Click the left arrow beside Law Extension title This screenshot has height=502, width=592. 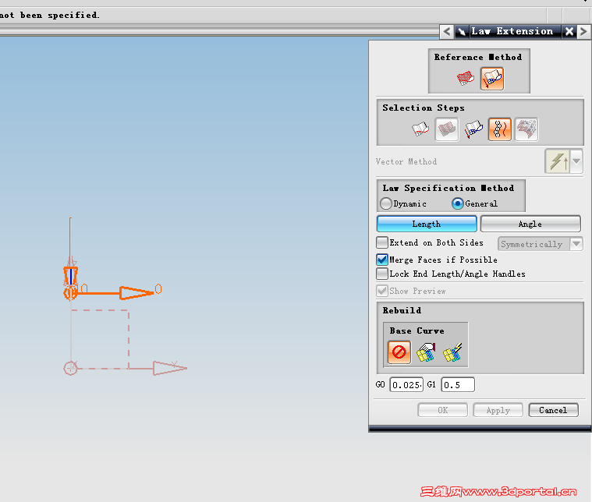coord(447,31)
